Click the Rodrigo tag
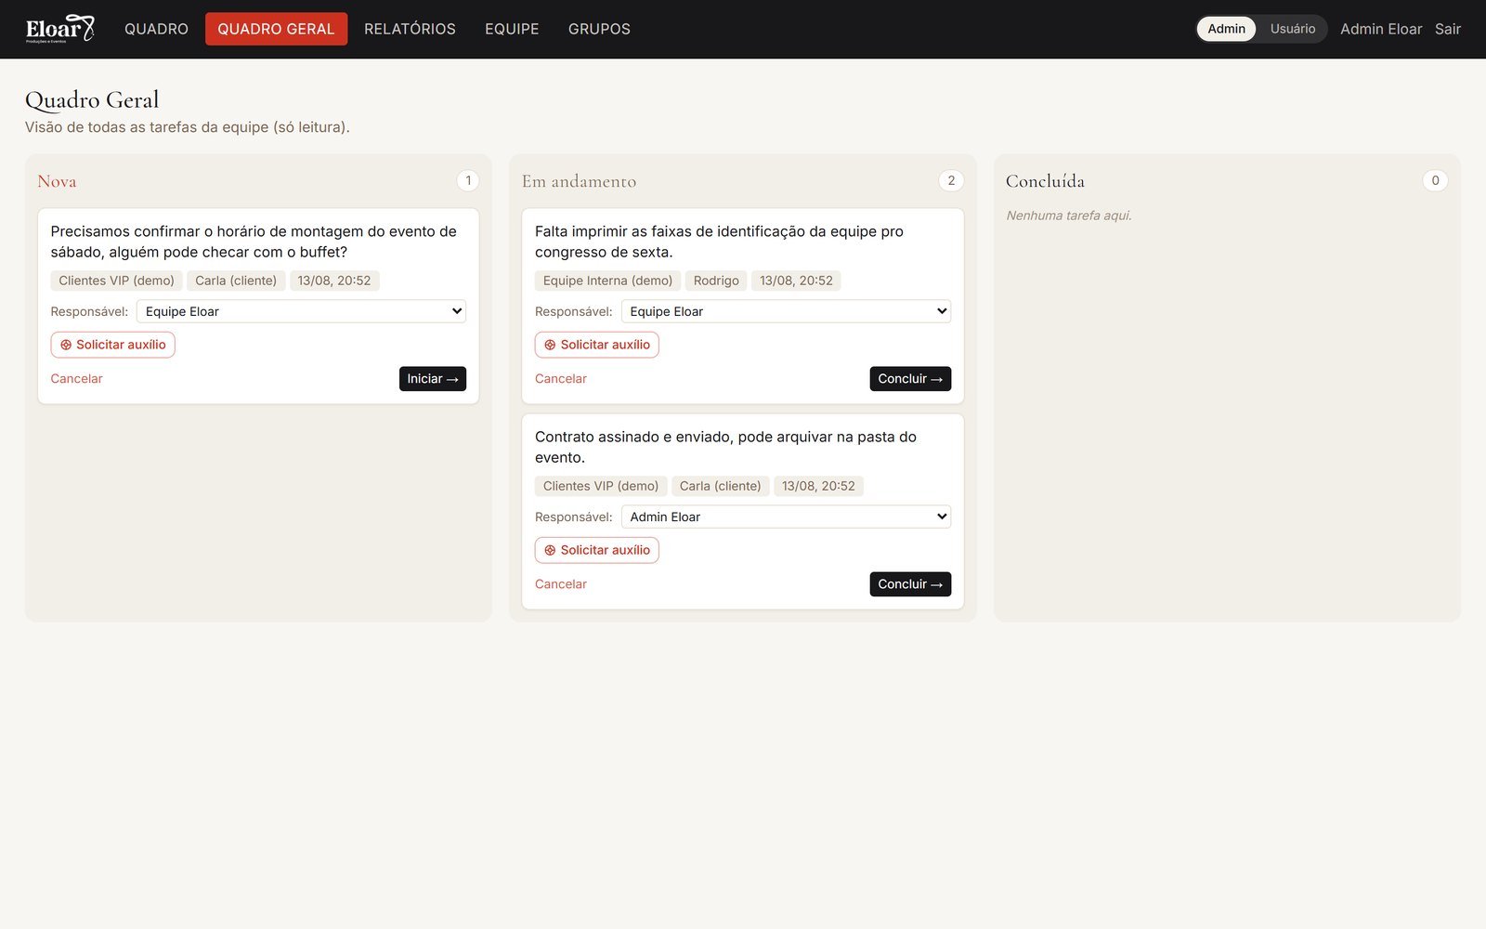1486x929 pixels. pyautogui.click(x=716, y=281)
